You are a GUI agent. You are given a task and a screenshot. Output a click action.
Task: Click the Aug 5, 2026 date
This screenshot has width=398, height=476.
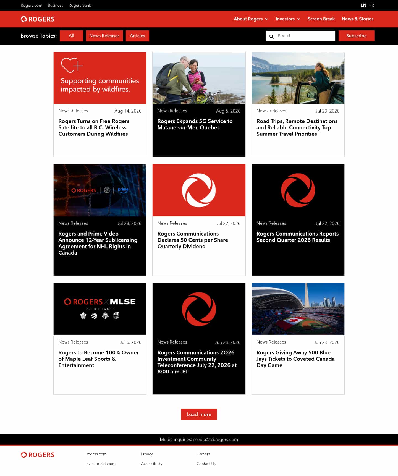pos(228,111)
